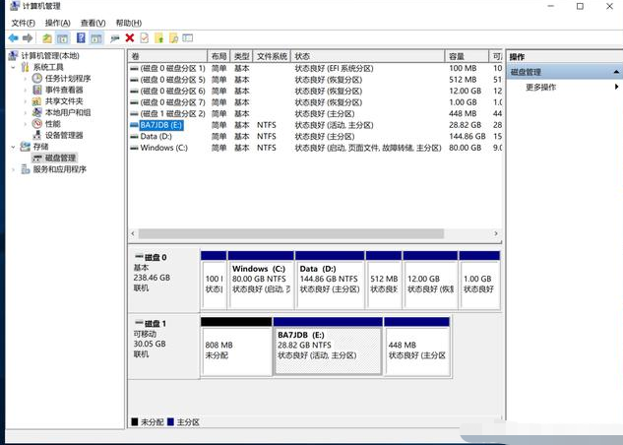Open 任务计划程序 in the left tree
Viewport: 623px width, 445px height.
click(x=67, y=79)
